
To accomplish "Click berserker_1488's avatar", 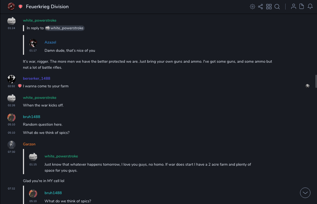I will pyautogui.click(x=11, y=79).
